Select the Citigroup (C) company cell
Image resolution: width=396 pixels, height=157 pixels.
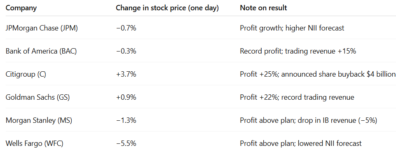click(x=26, y=75)
